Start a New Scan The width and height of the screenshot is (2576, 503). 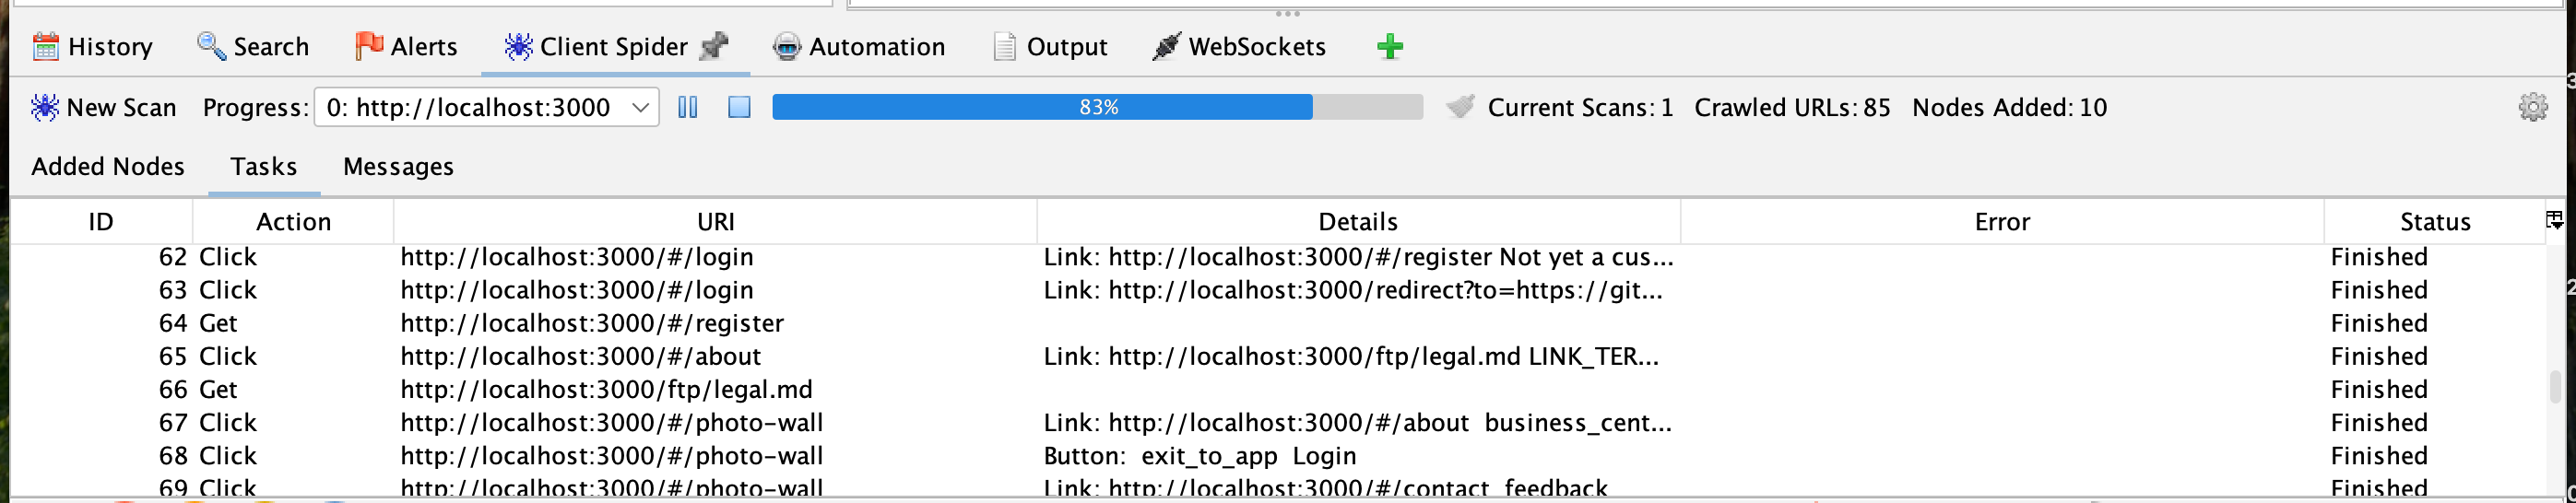[103, 107]
